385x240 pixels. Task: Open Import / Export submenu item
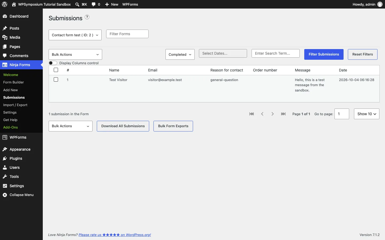pyautogui.click(x=15, y=105)
